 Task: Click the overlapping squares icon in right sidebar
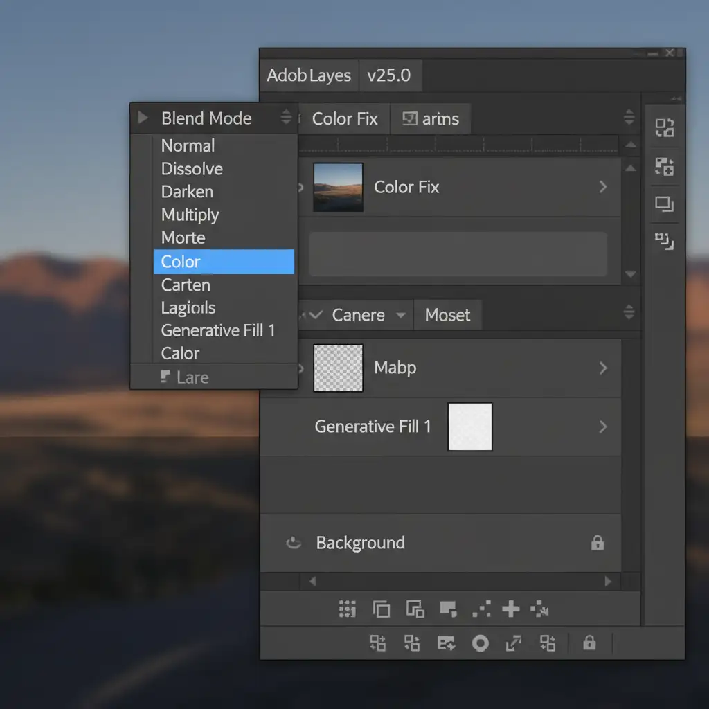click(664, 205)
